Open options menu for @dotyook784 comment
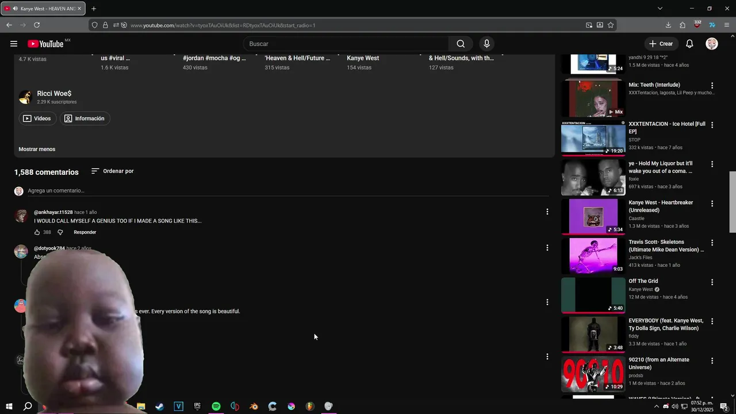This screenshot has height=414, width=736. pos(547,248)
